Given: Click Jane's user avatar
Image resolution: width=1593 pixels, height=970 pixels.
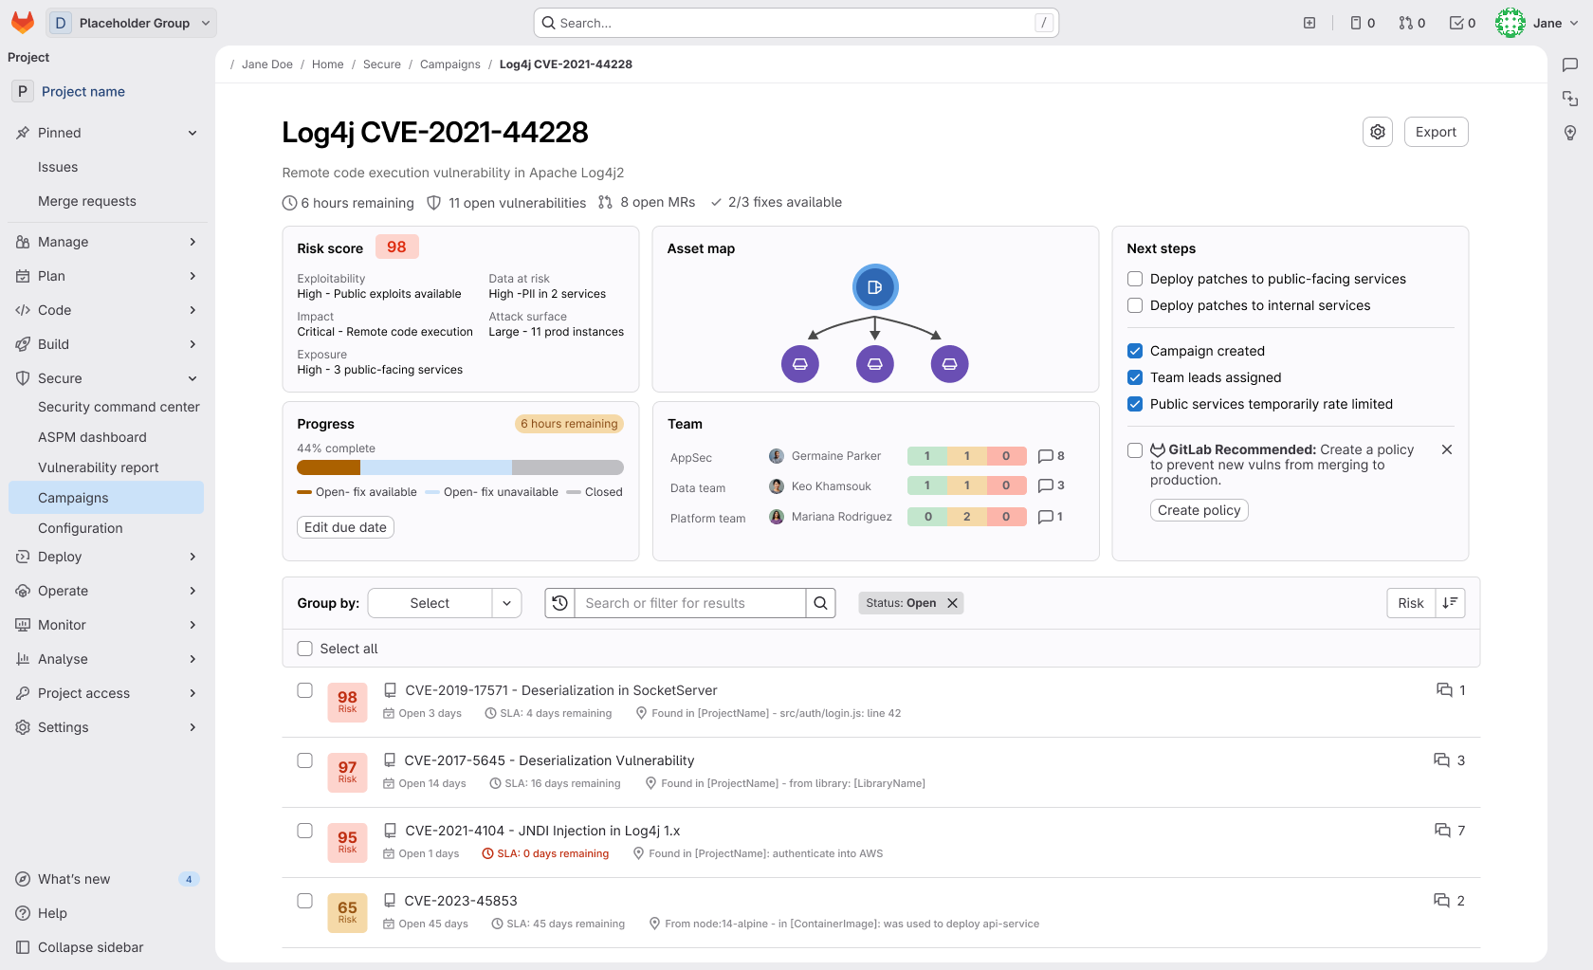Looking at the screenshot, I should tap(1511, 23).
